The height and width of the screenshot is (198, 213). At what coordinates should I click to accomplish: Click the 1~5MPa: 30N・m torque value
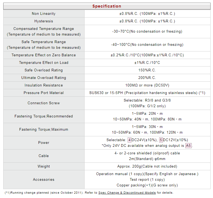(147, 127)
